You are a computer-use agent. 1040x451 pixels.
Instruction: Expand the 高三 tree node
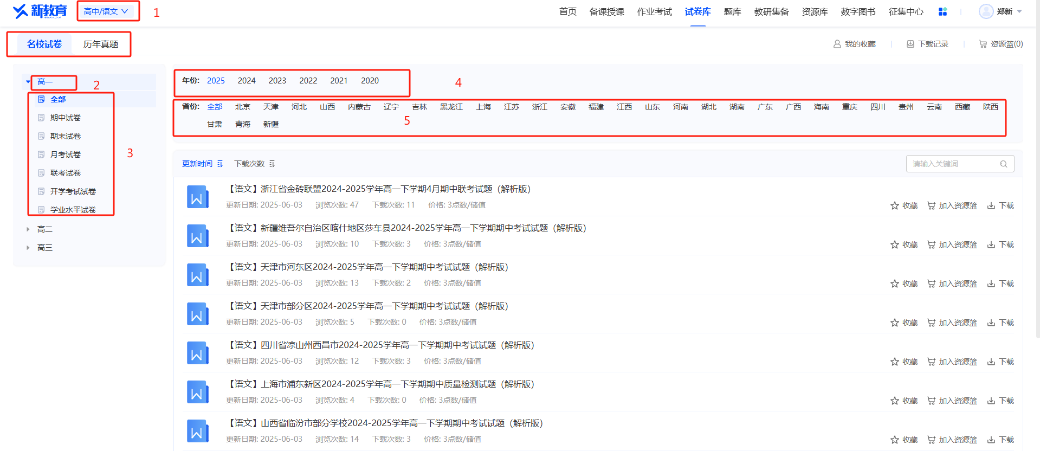tap(28, 248)
